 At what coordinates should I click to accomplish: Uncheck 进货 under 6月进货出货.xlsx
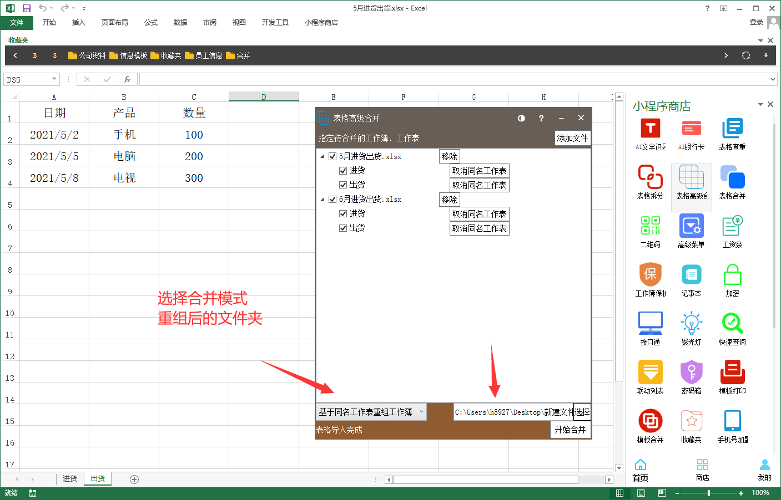[343, 214]
